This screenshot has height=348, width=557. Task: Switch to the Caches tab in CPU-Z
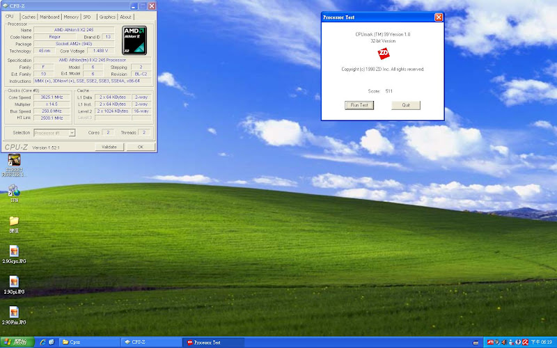pos(29,17)
